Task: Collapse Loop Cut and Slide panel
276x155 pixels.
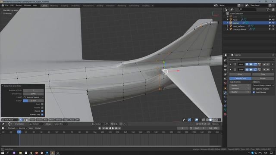Action: [3, 86]
